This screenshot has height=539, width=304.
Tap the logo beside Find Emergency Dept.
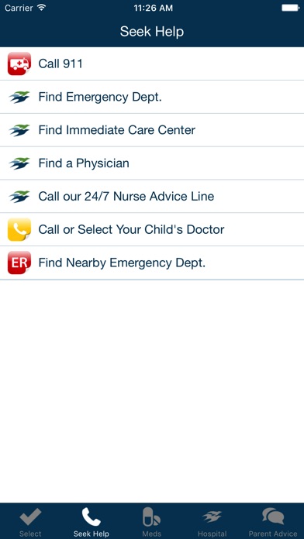coord(19,98)
